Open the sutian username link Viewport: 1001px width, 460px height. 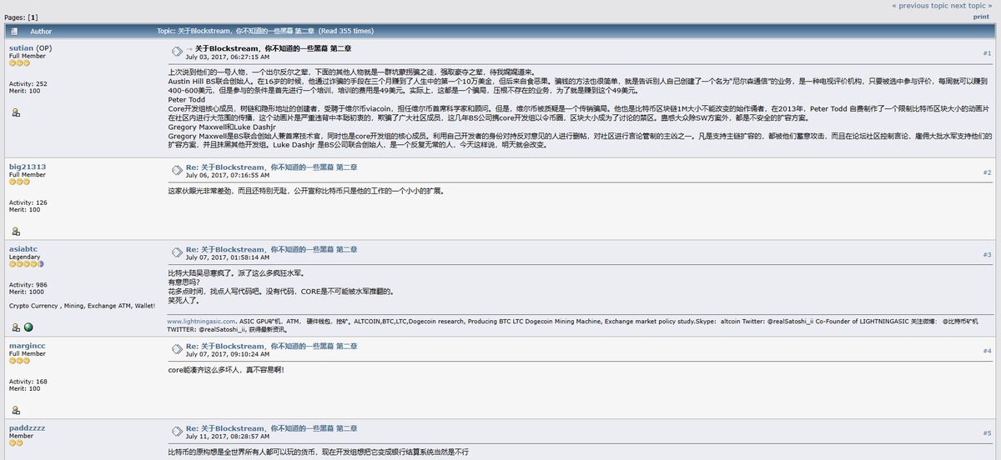21,48
